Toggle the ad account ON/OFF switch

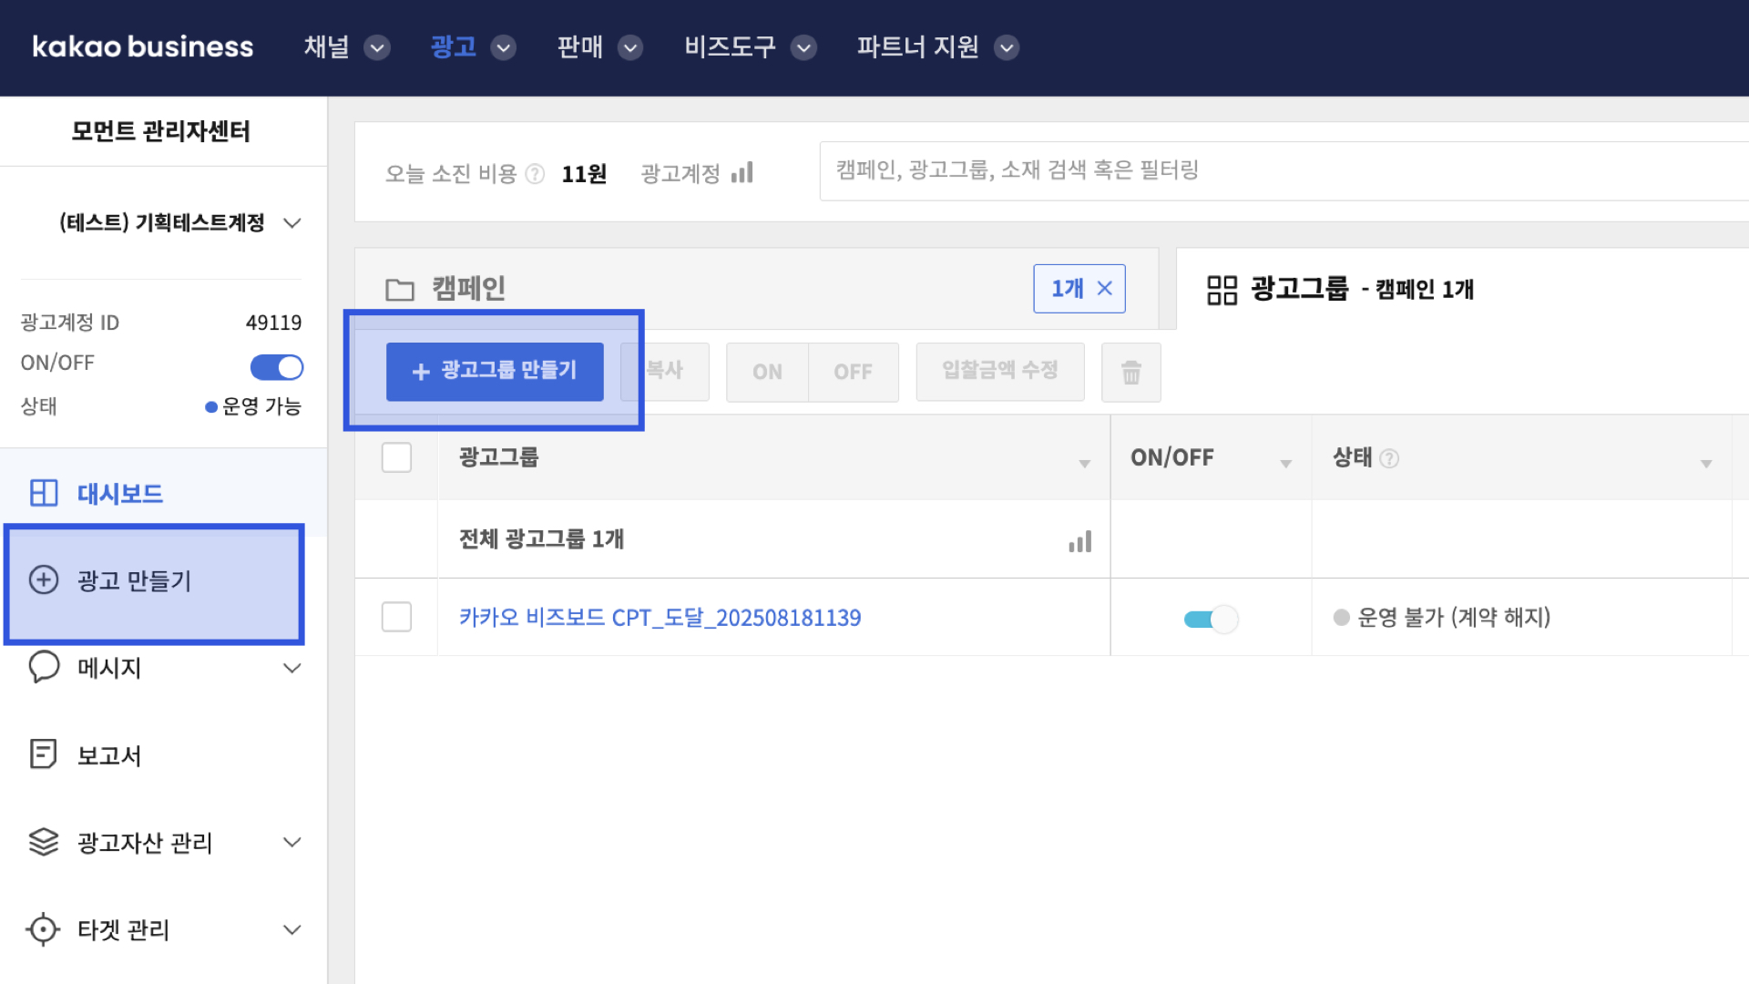(x=276, y=366)
